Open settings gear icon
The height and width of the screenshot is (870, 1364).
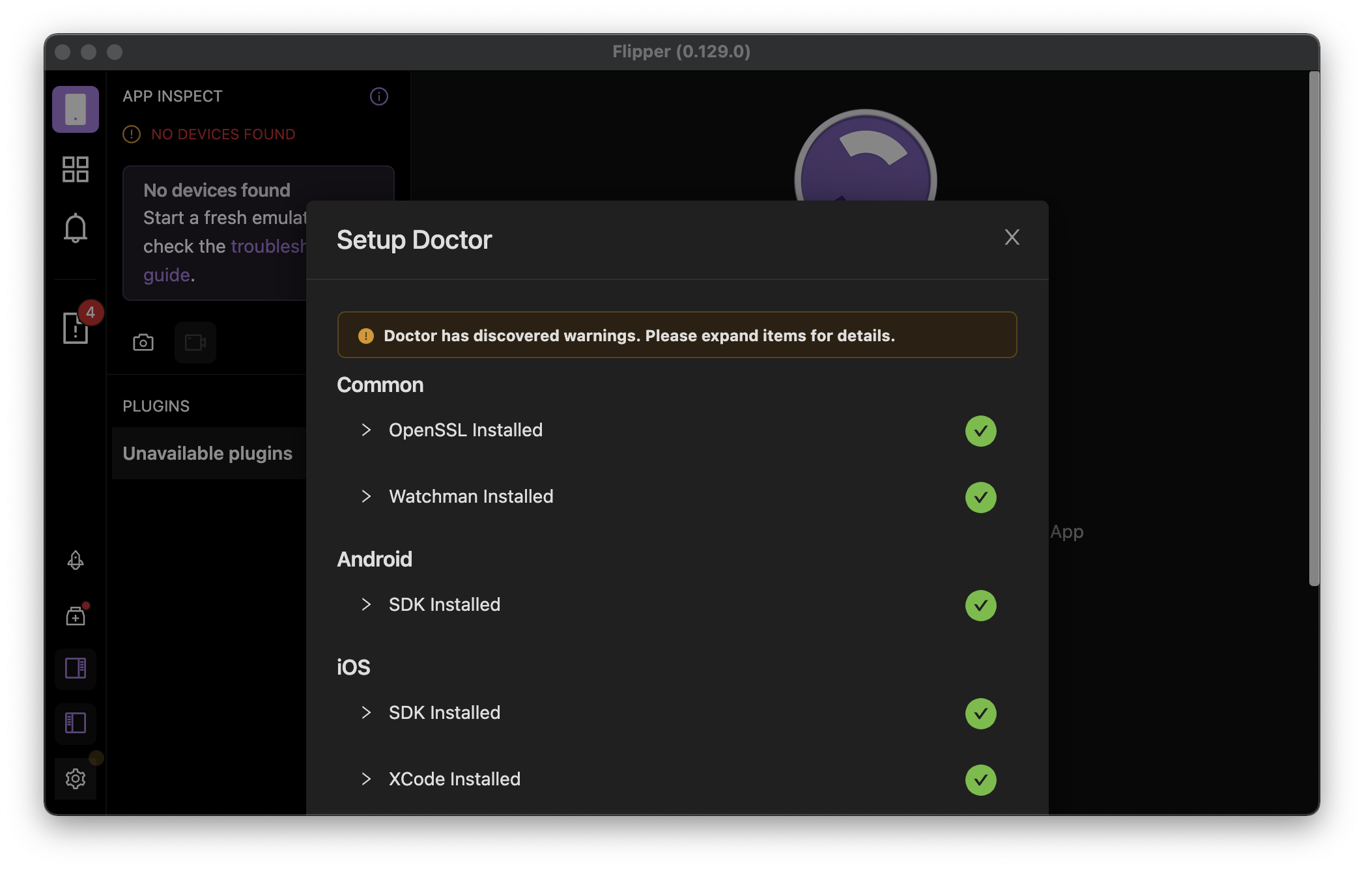tap(76, 779)
